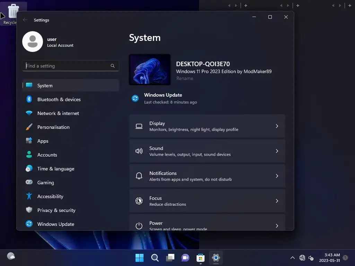Maximize the Settings window
The height and width of the screenshot is (266, 355).
click(x=270, y=17)
